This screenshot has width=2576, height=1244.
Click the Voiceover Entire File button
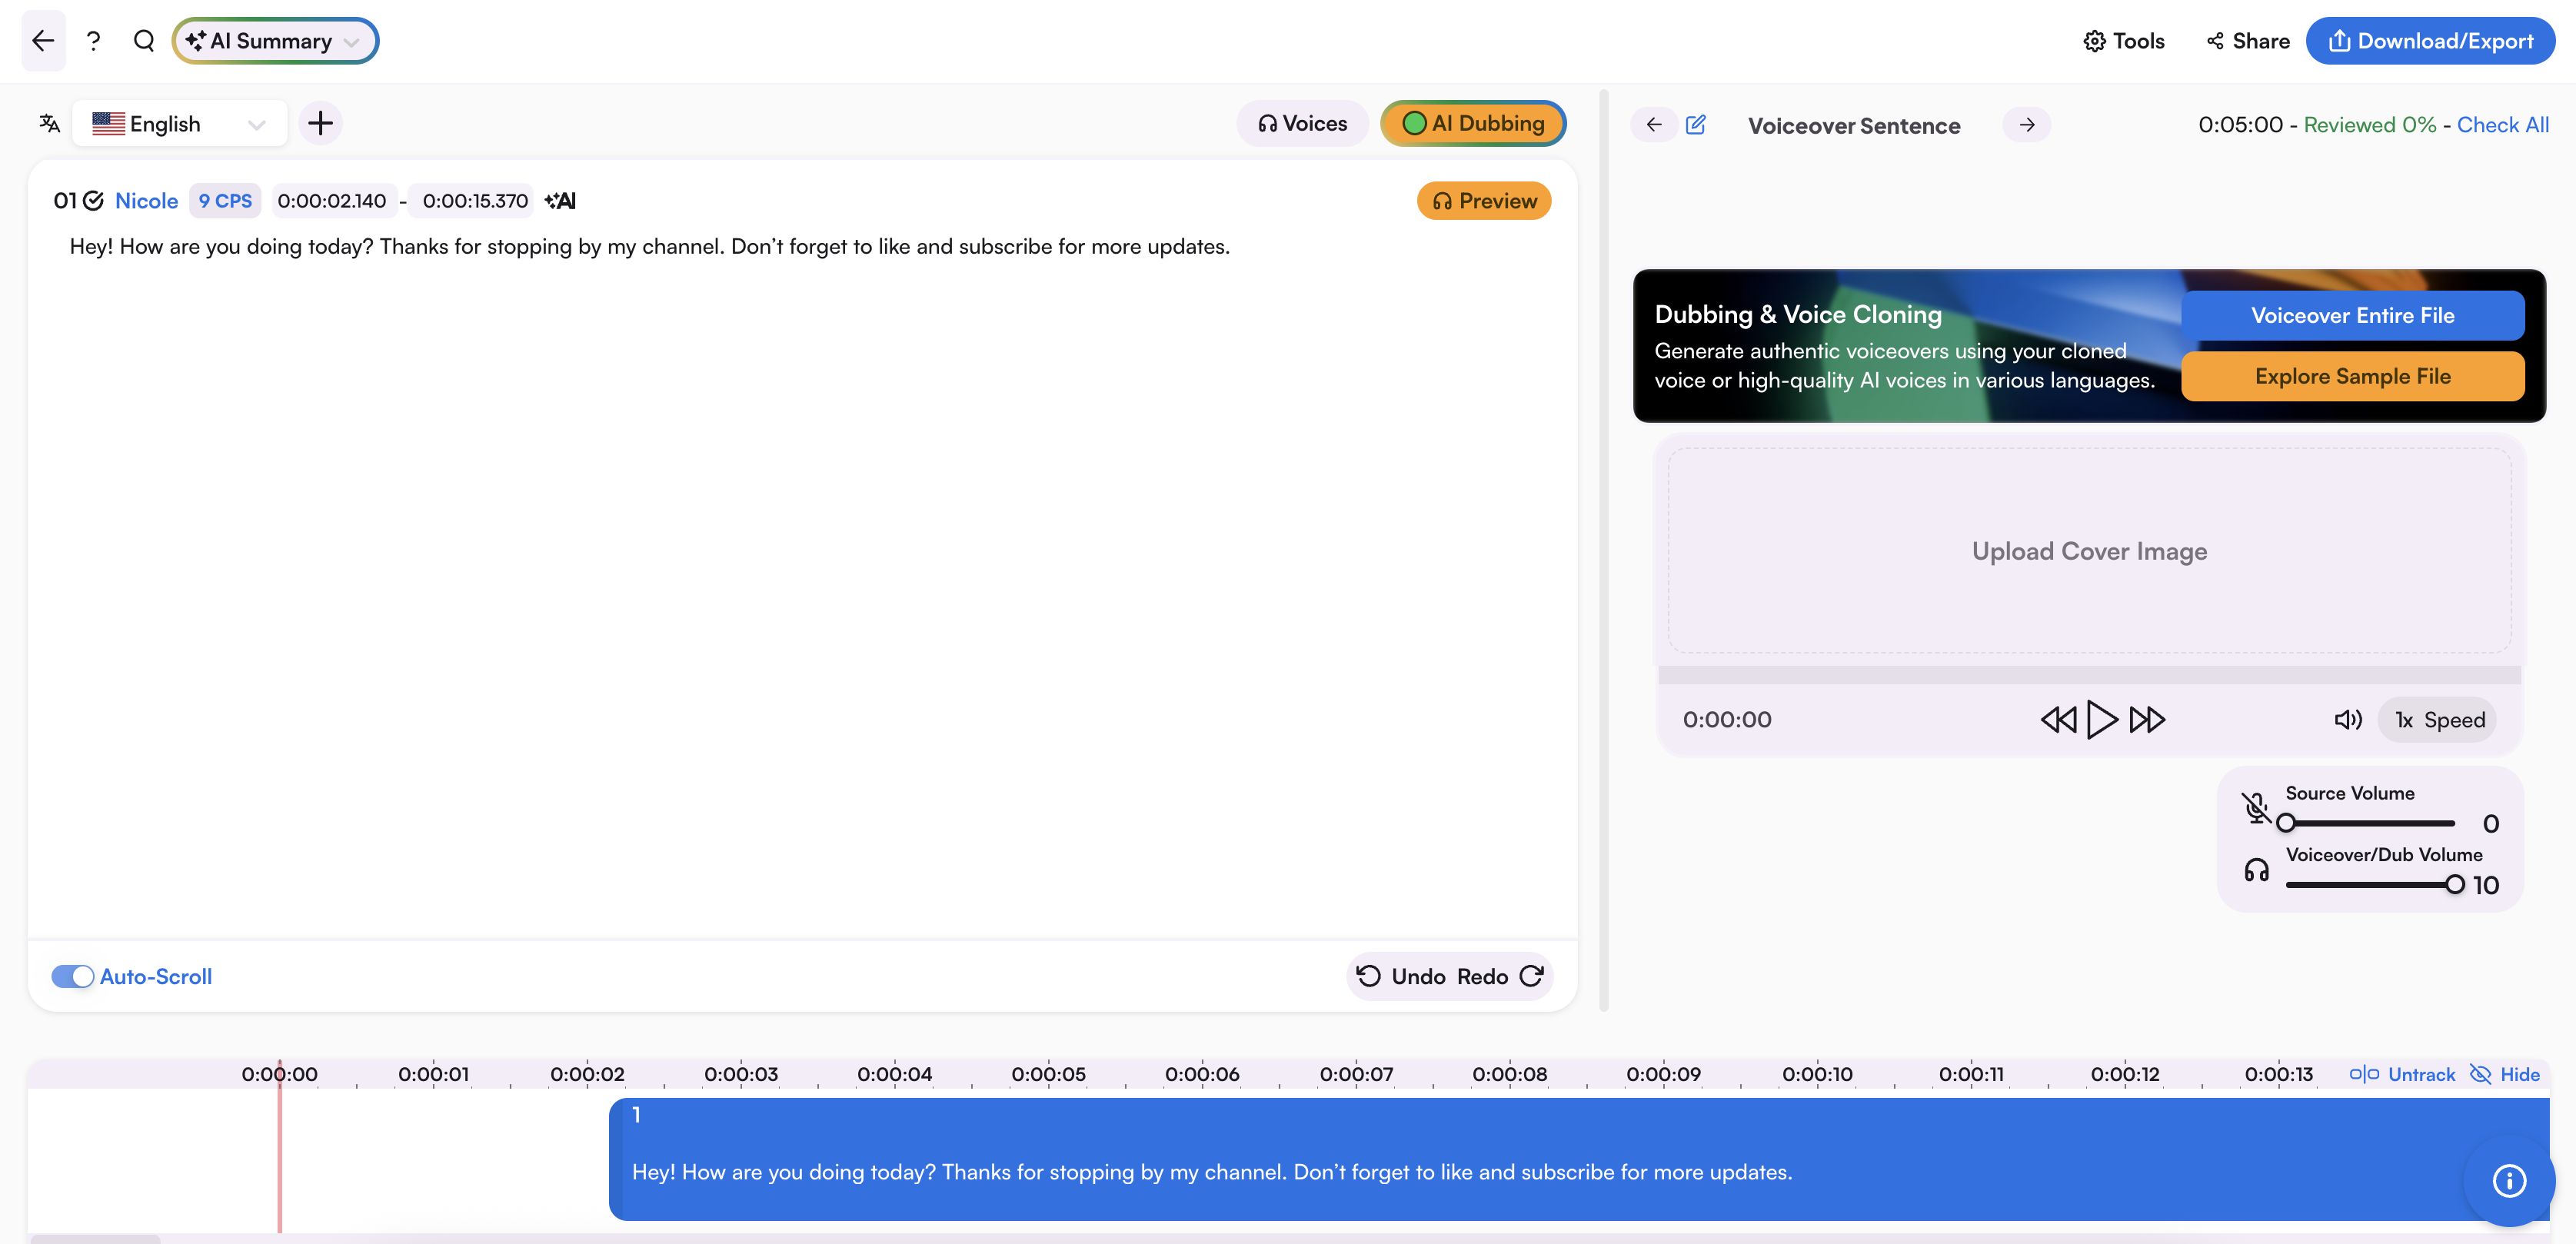coord(2352,316)
